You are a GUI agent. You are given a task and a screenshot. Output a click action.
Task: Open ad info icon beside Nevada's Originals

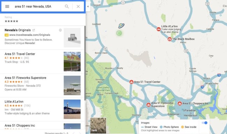(60, 30)
